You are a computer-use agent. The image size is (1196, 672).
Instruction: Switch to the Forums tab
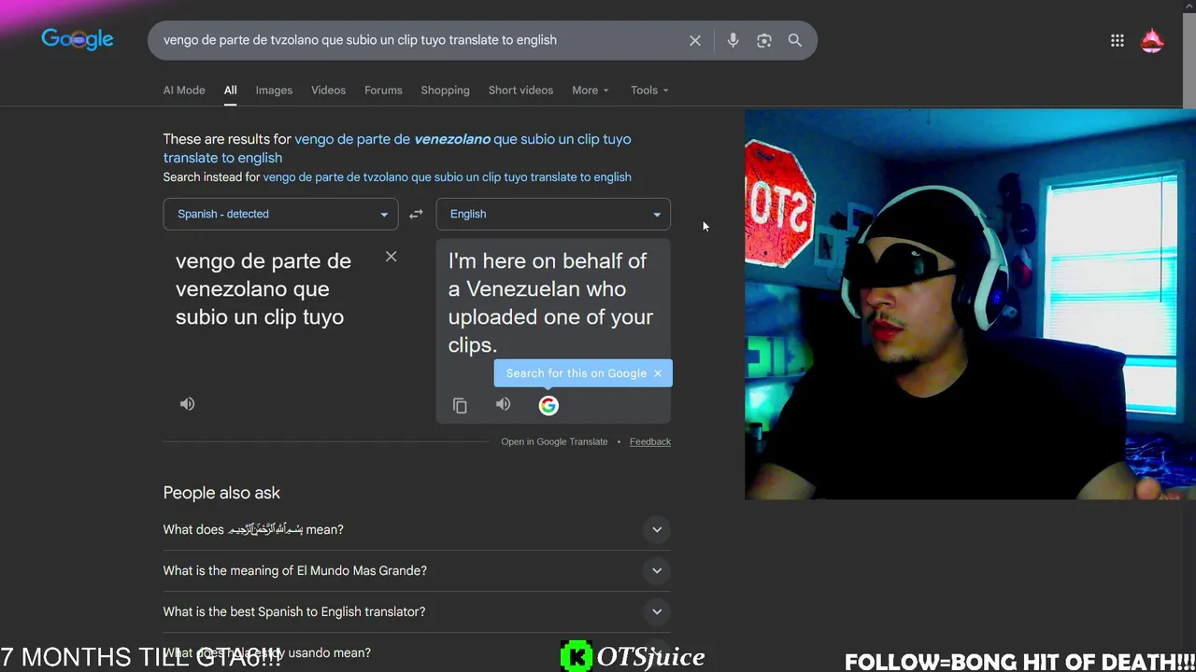383,91
